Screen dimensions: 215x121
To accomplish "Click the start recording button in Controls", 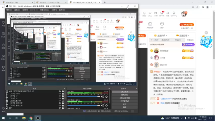I will click(x=125, y=95).
